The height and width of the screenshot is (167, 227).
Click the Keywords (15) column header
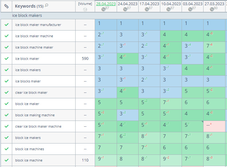point(29,6)
